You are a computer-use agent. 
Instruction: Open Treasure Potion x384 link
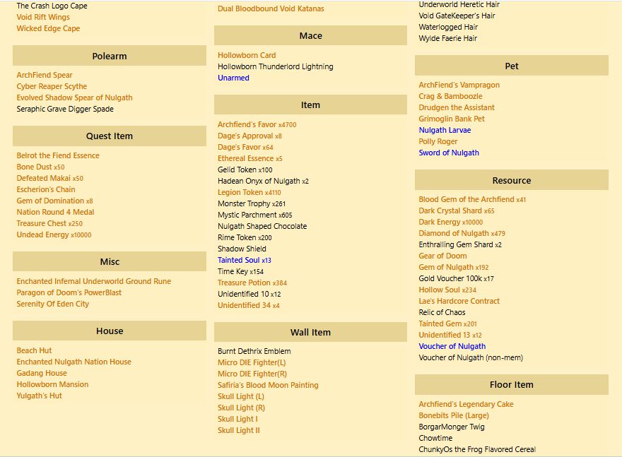252,283
